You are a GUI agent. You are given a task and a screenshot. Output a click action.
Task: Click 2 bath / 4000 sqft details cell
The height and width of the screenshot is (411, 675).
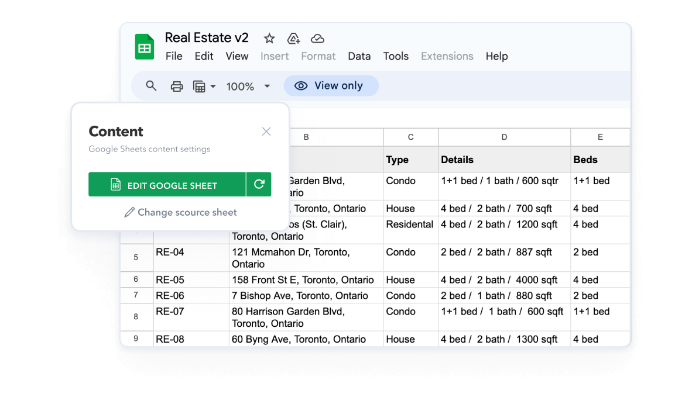coord(505,279)
